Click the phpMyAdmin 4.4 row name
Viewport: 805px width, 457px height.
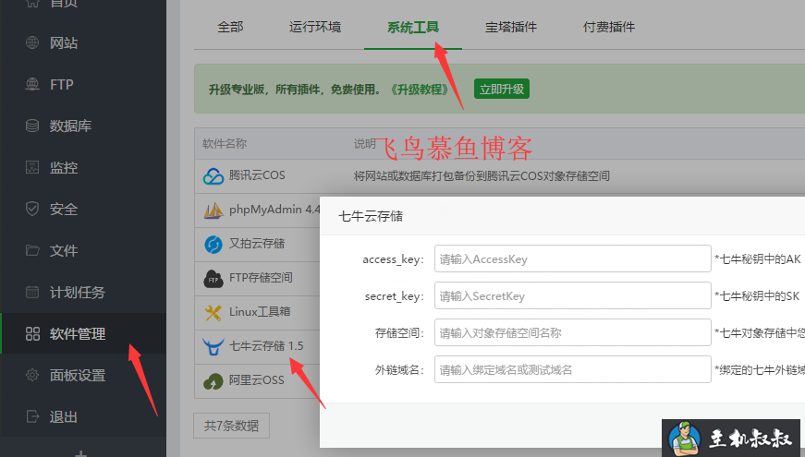click(274, 210)
